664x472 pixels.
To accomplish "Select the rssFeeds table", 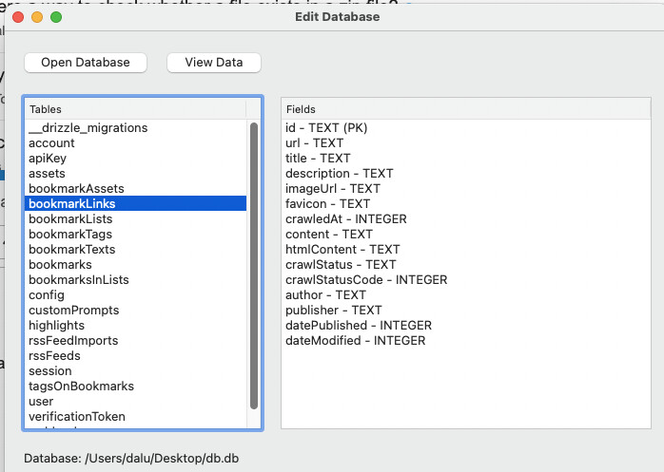I will pos(54,356).
